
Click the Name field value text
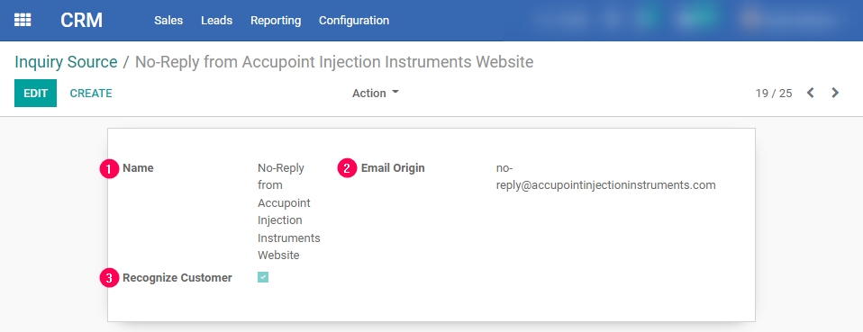289,211
